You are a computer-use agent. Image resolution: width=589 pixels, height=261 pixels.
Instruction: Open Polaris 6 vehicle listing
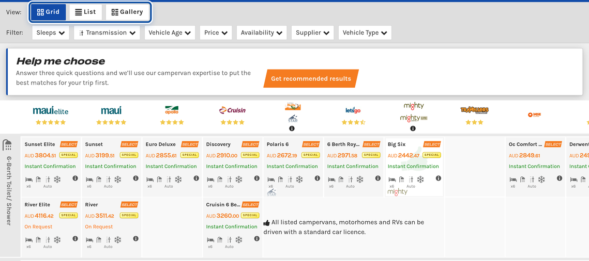(x=278, y=144)
